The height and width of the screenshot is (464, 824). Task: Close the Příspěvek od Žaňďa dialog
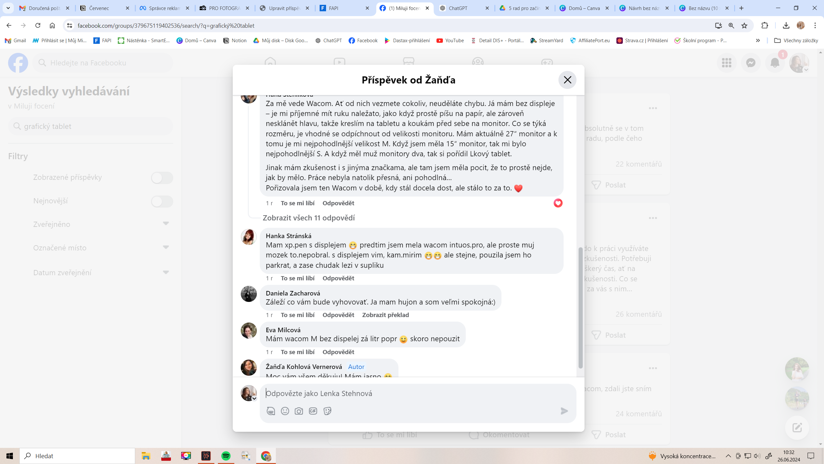pyautogui.click(x=567, y=80)
